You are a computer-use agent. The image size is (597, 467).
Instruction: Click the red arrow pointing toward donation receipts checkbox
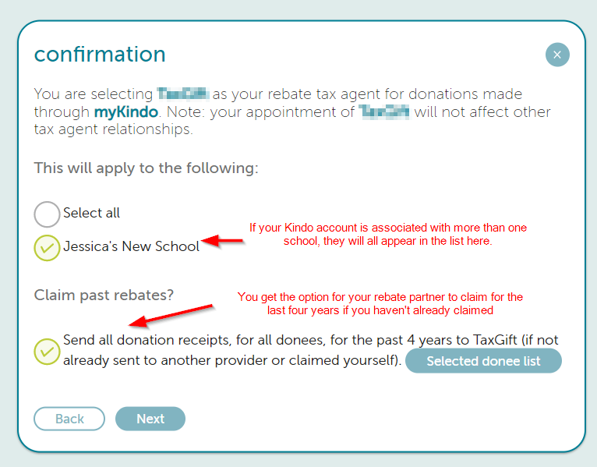tap(171, 316)
